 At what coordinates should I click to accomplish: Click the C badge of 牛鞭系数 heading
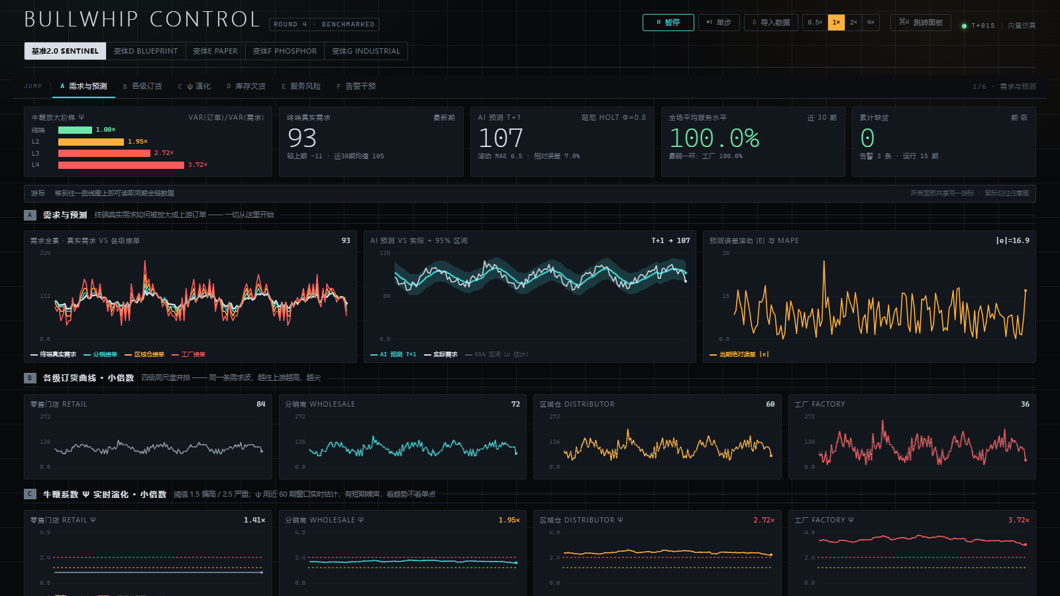[x=30, y=494]
